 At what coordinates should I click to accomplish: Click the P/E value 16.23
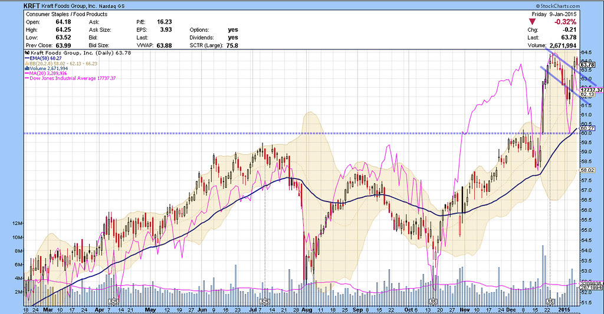tap(165, 22)
